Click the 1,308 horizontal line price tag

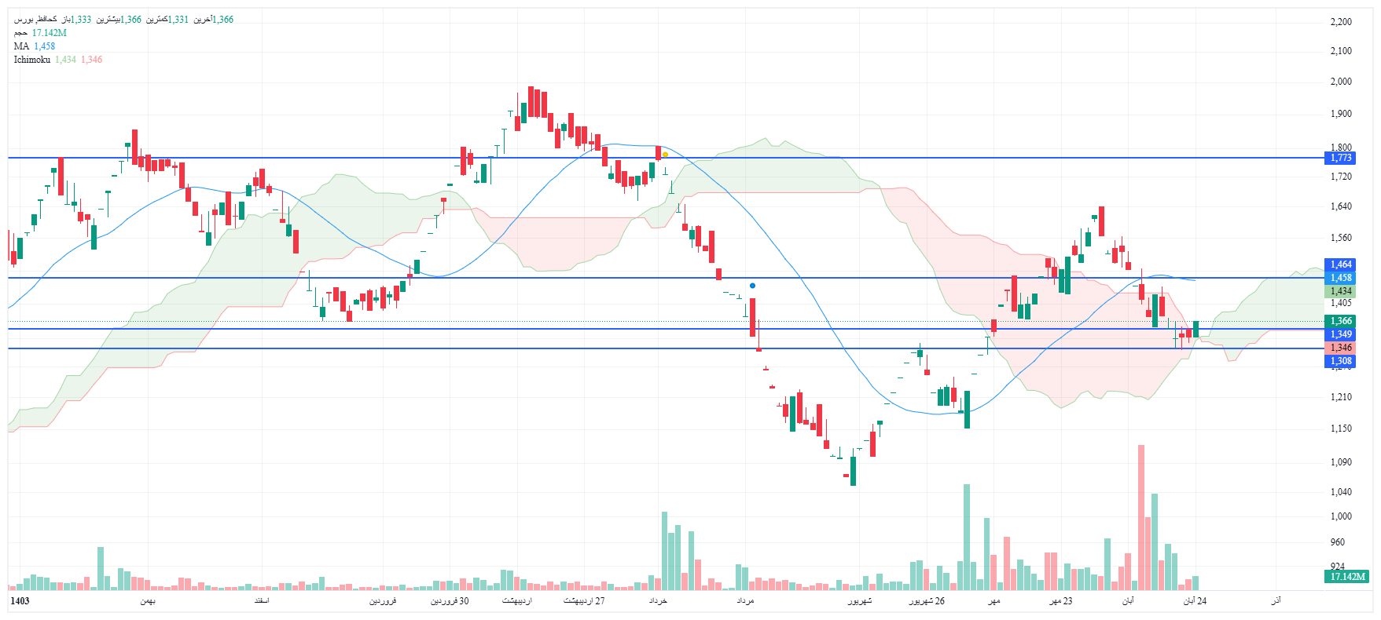coord(1340,361)
